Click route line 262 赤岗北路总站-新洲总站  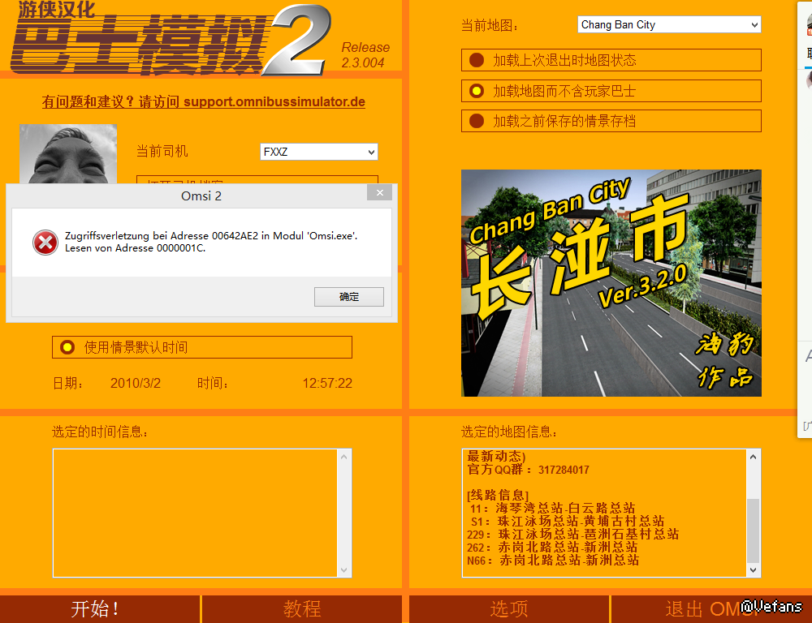coord(552,547)
